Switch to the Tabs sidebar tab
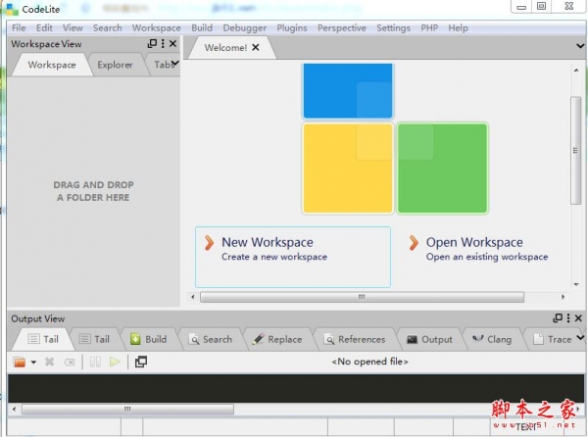 [x=162, y=65]
